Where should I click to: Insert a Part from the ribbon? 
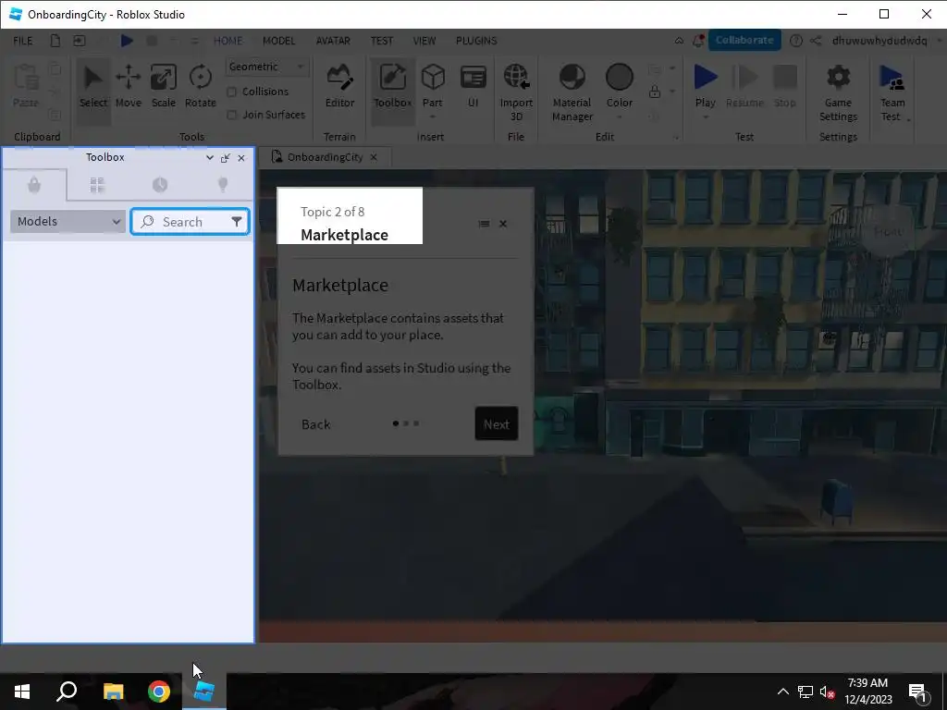point(433,84)
